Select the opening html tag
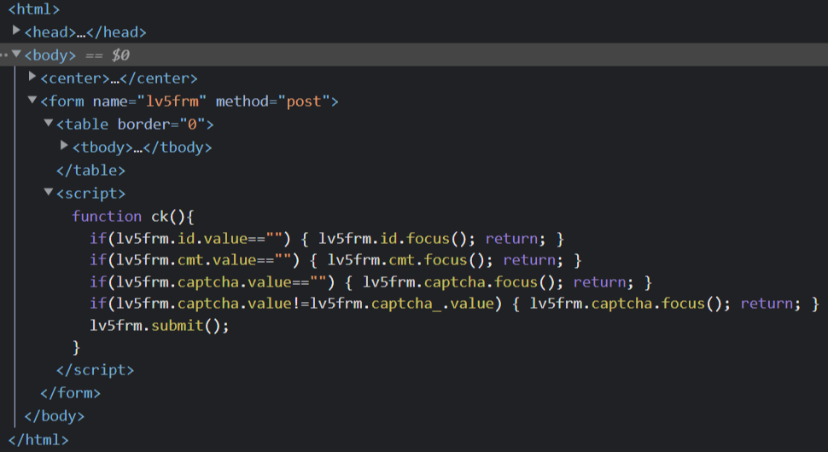Screen dimensions: 828x452 [34, 9]
